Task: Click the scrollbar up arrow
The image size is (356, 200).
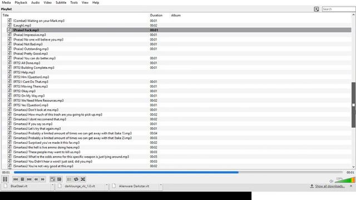Action: click(354, 15)
